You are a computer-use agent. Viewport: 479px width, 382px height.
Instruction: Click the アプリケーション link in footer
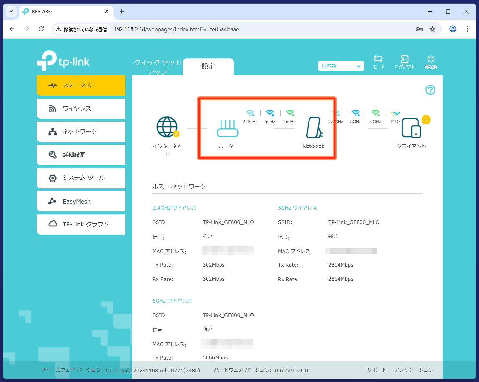click(414, 370)
